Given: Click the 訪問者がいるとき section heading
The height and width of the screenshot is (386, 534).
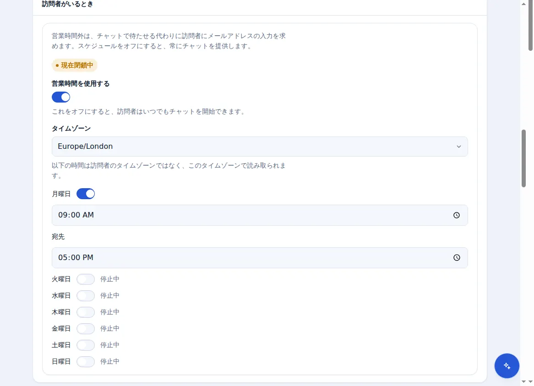Looking at the screenshot, I should [x=67, y=4].
